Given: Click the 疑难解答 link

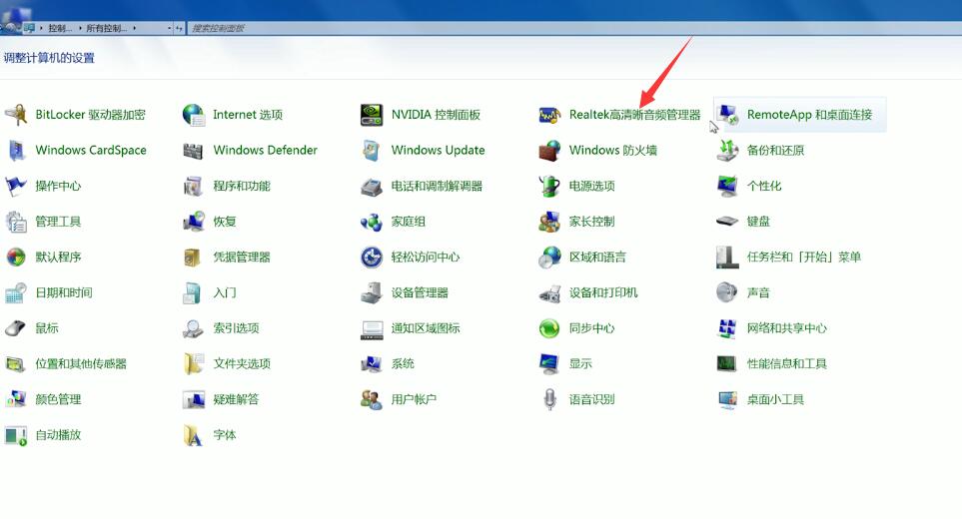Looking at the screenshot, I should tap(236, 399).
